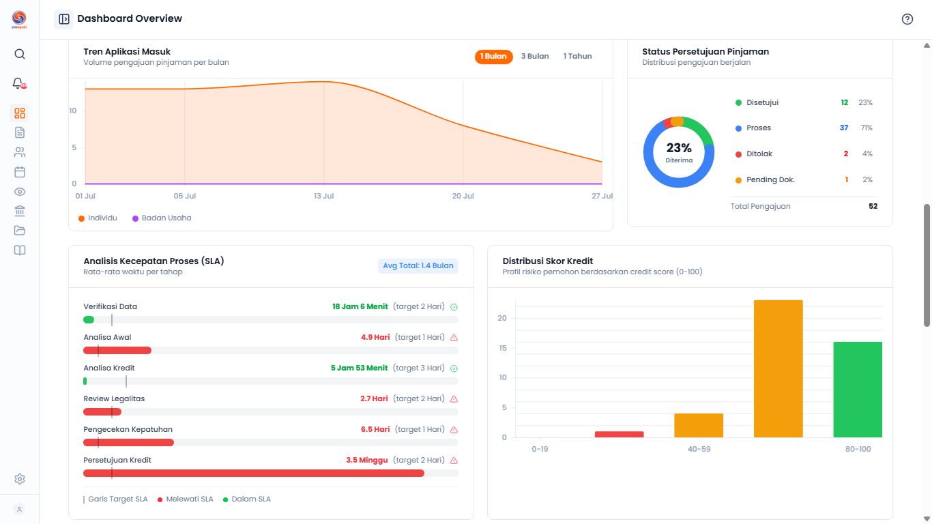Screen dimensions: 932x524
Task: Click the 4.9 Hari value for Analisa Awal
Action: (x=375, y=338)
